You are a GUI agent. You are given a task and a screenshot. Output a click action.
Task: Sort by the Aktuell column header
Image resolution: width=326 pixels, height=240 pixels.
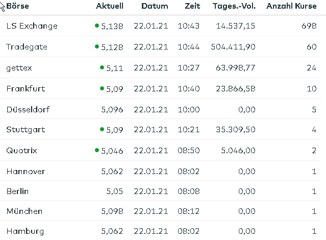pyautogui.click(x=109, y=6)
